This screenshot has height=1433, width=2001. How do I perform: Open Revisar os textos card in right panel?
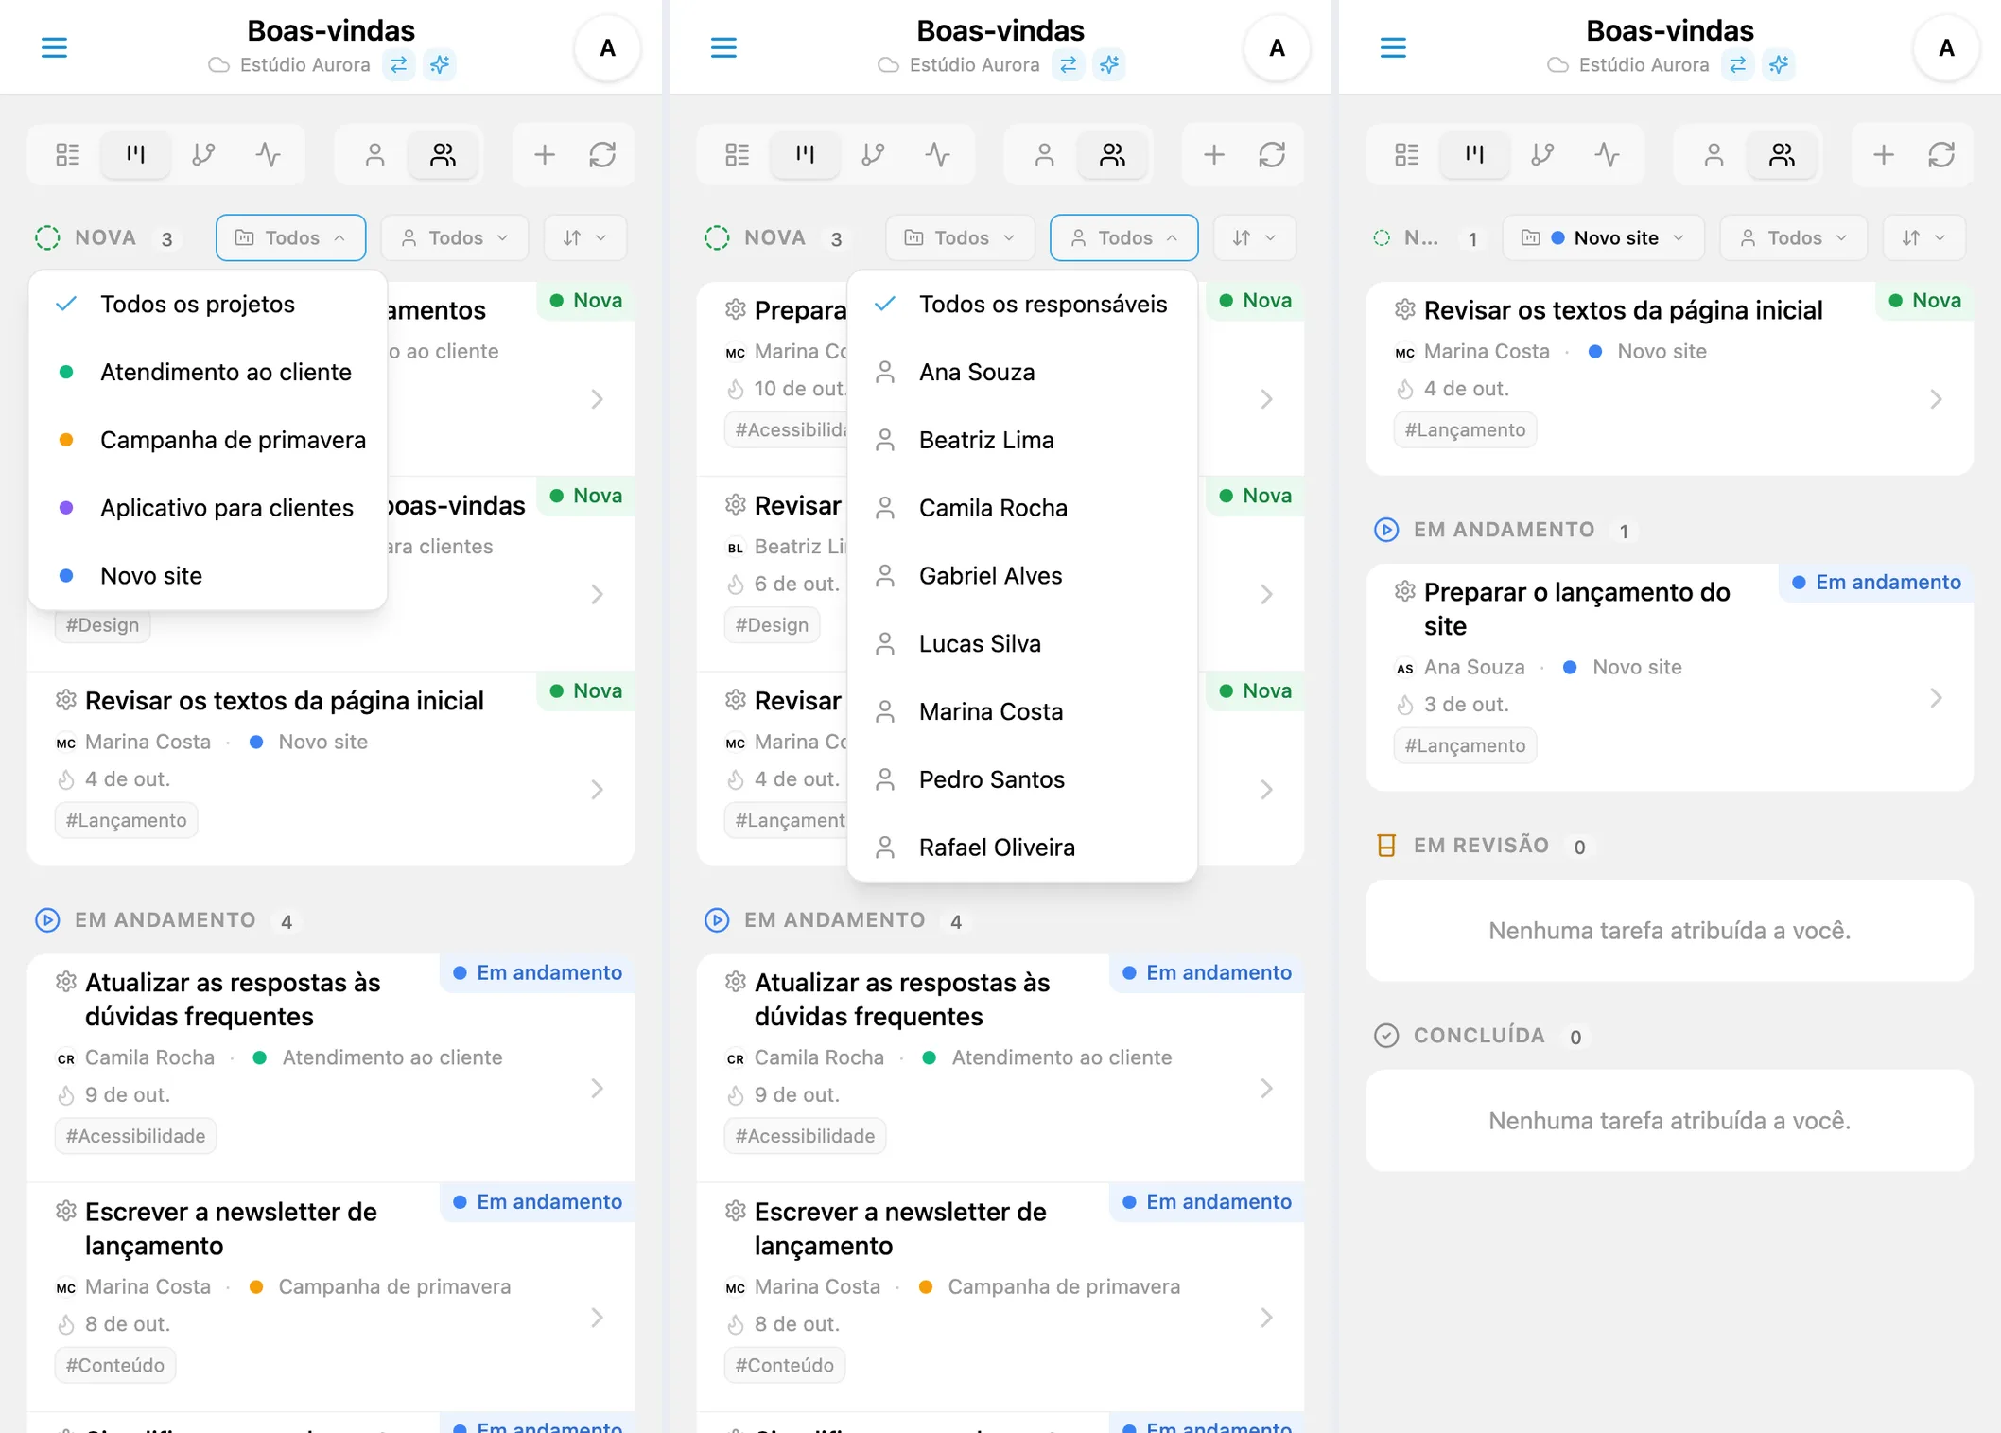click(1669, 378)
